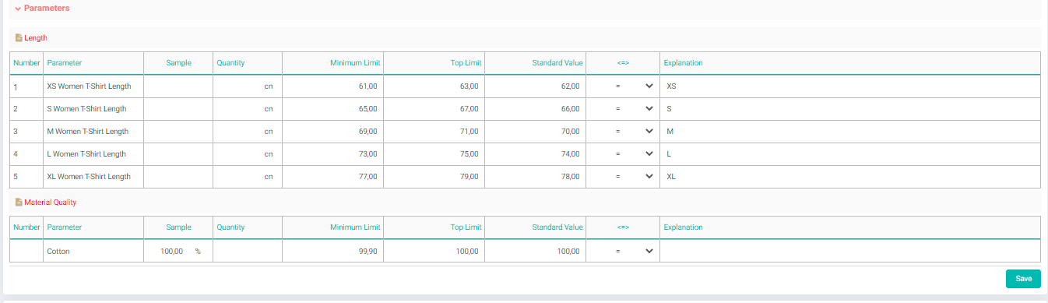Open comparison dropdown for L row
The image size is (1048, 303).
coord(623,153)
